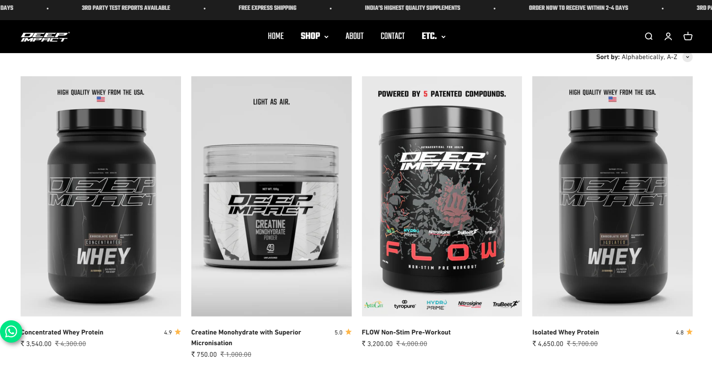Image resolution: width=712 pixels, height=376 pixels.
Task: Click the Creatine 5.0 star rating
Action: pyautogui.click(x=343, y=332)
